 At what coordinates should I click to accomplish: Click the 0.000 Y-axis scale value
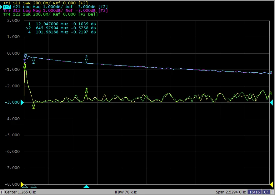pos(13,53)
